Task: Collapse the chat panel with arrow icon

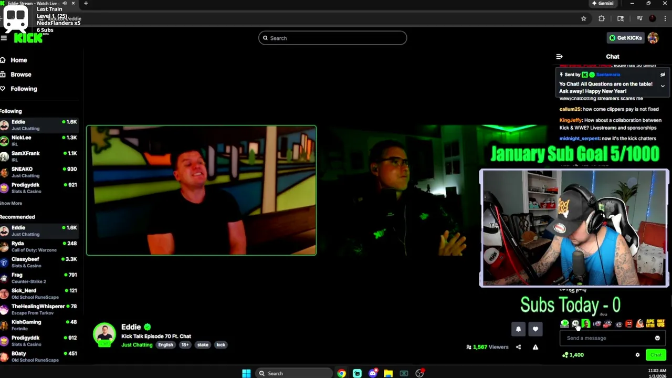Action: point(559,56)
